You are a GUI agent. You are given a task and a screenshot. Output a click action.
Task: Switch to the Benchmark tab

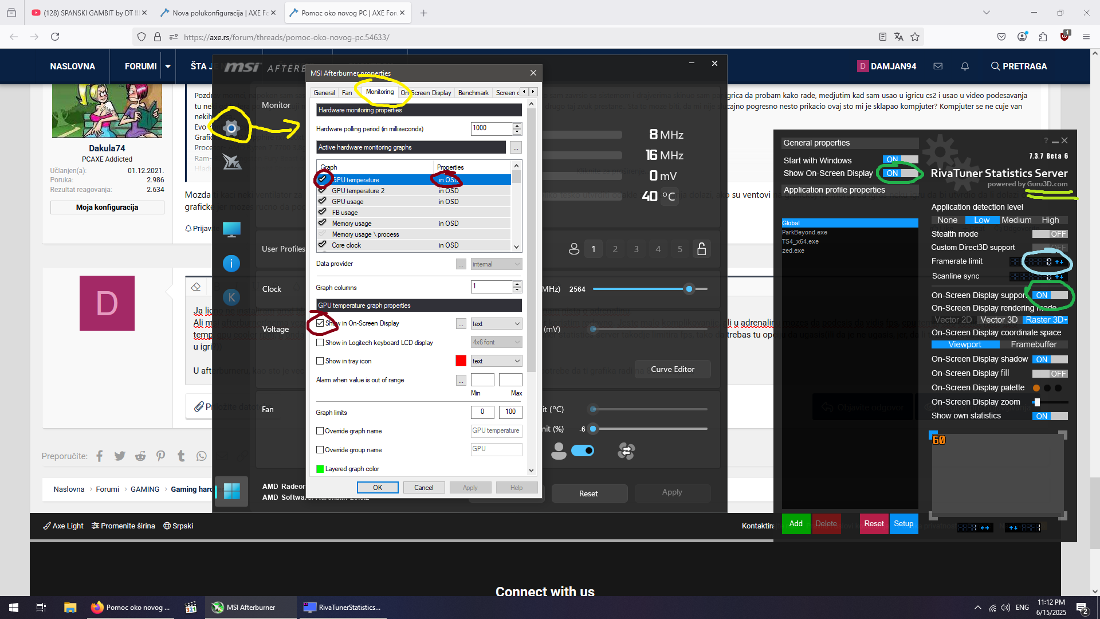coord(473,93)
